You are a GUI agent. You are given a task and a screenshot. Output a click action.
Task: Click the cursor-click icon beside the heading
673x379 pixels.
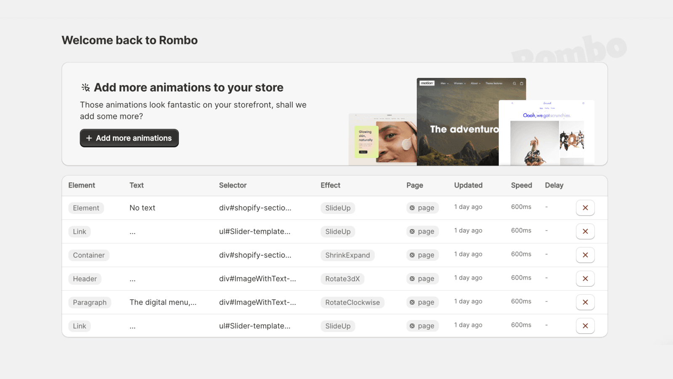coord(85,87)
